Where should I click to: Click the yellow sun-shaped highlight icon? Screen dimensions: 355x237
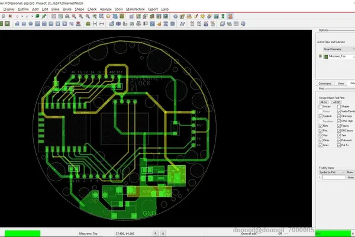(202, 16)
